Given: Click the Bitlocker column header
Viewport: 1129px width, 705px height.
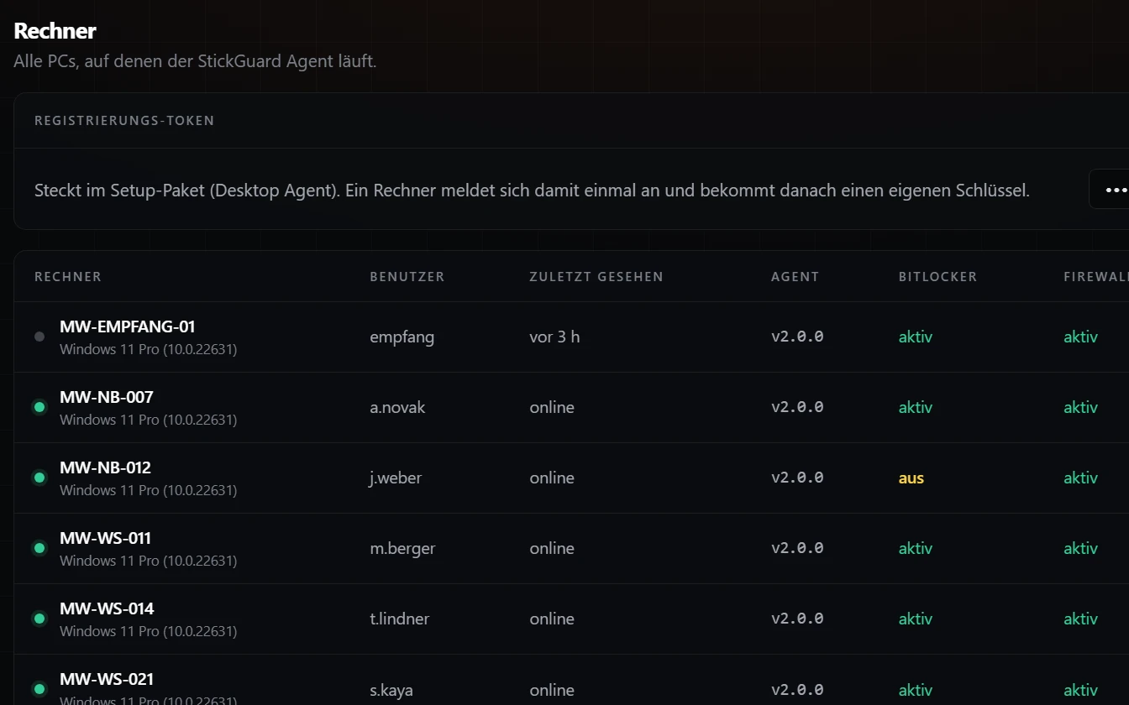Looking at the screenshot, I should pos(937,276).
